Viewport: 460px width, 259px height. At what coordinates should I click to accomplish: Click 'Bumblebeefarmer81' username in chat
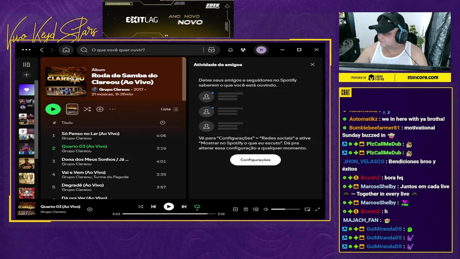tap(374, 128)
